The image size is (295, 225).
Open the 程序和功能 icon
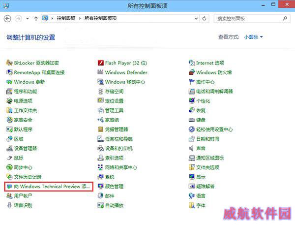pyautogui.click(x=9, y=92)
